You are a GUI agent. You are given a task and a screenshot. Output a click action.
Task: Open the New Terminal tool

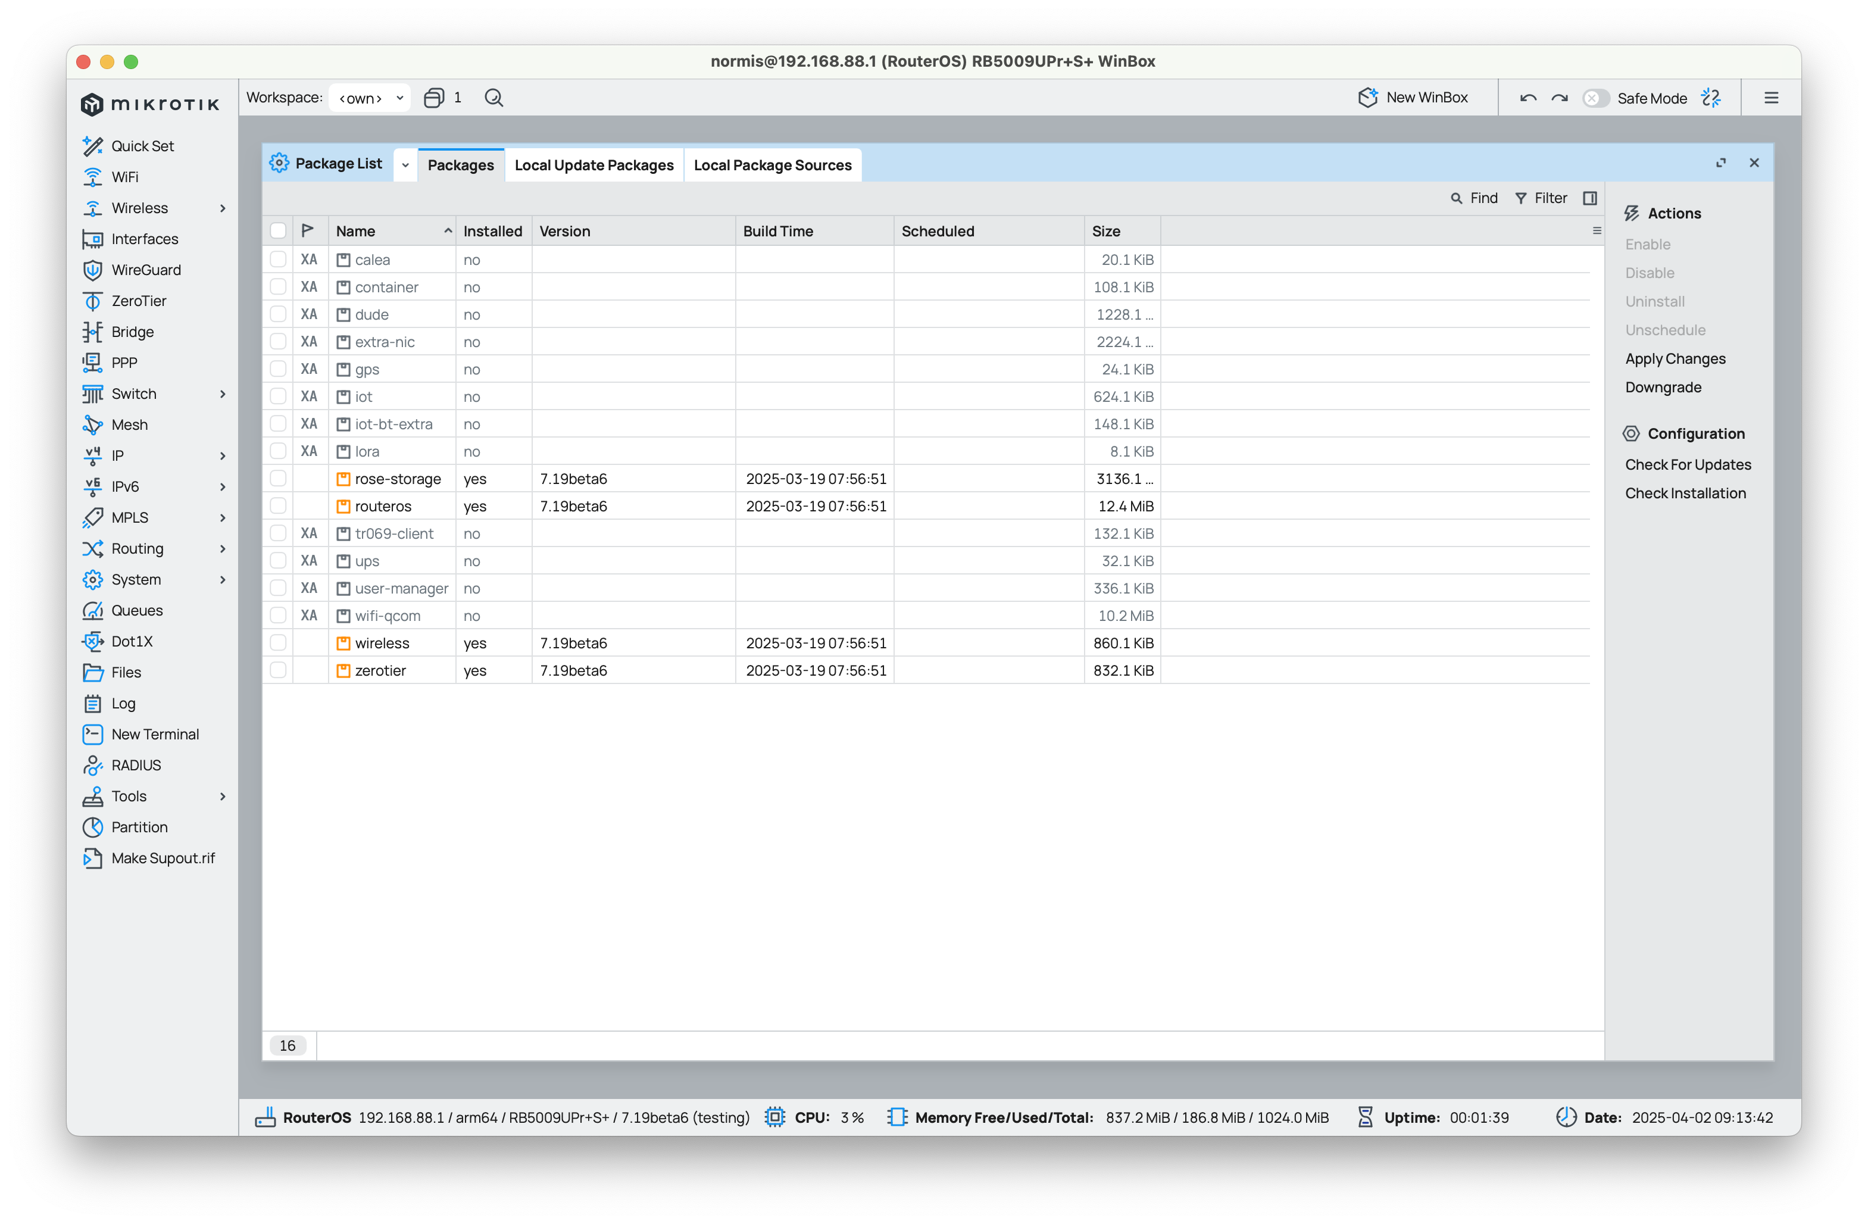[x=156, y=734]
